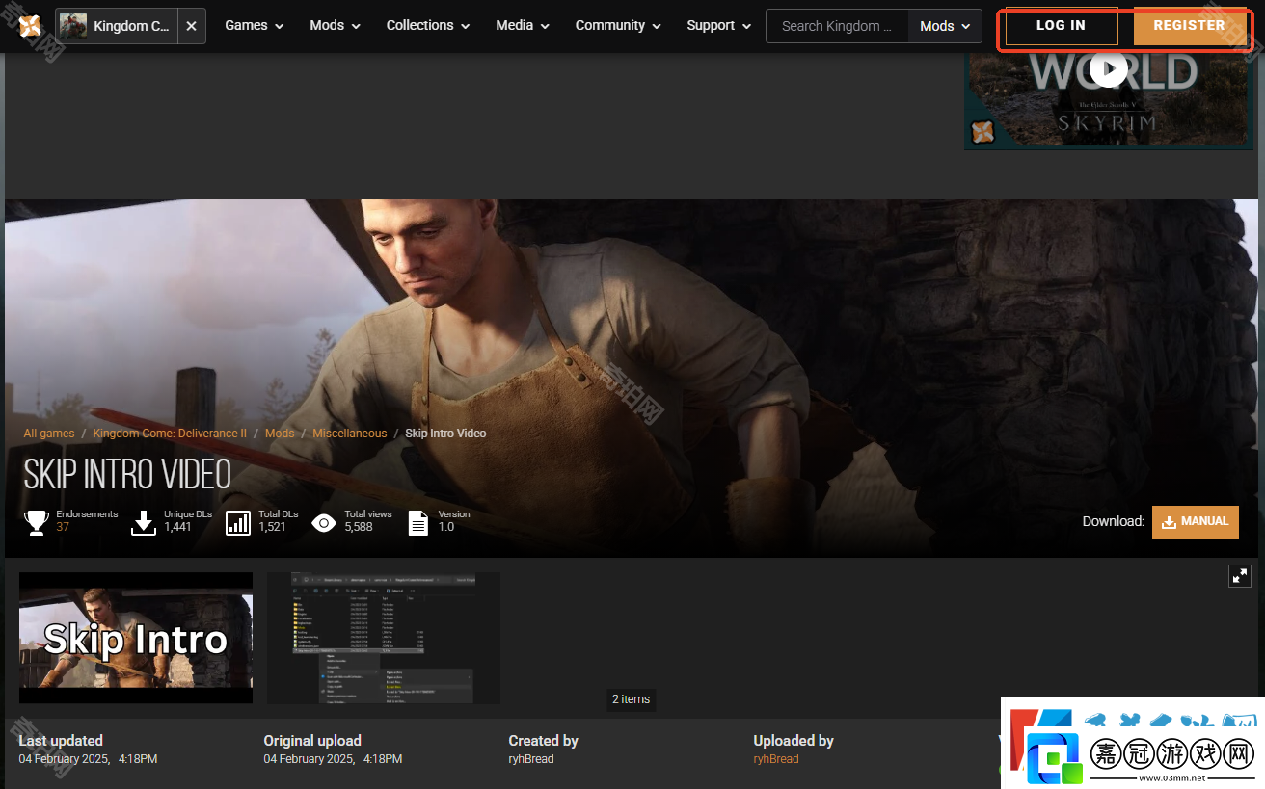
Task: Click the Nexus Mods logo icon
Action: 30,26
